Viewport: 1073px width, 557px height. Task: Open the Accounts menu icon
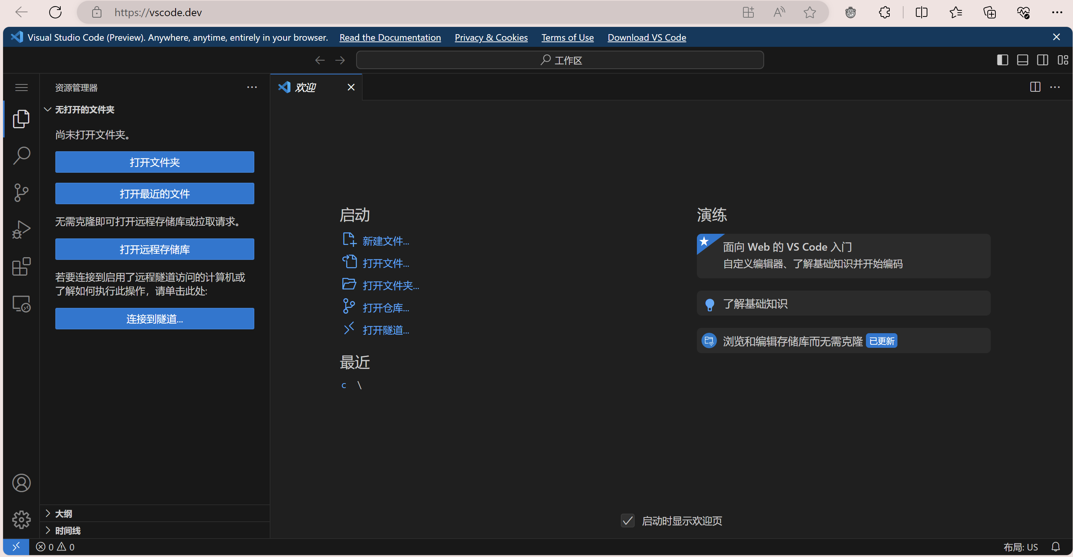(21, 483)
